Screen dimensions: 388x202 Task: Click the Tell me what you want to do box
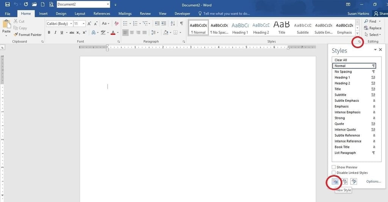pyautogui.click(x=224, y=14)
